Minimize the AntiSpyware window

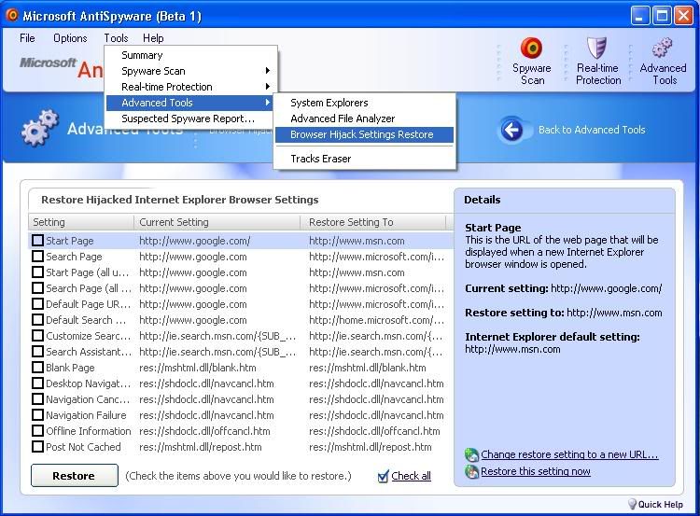click(640, 16)
